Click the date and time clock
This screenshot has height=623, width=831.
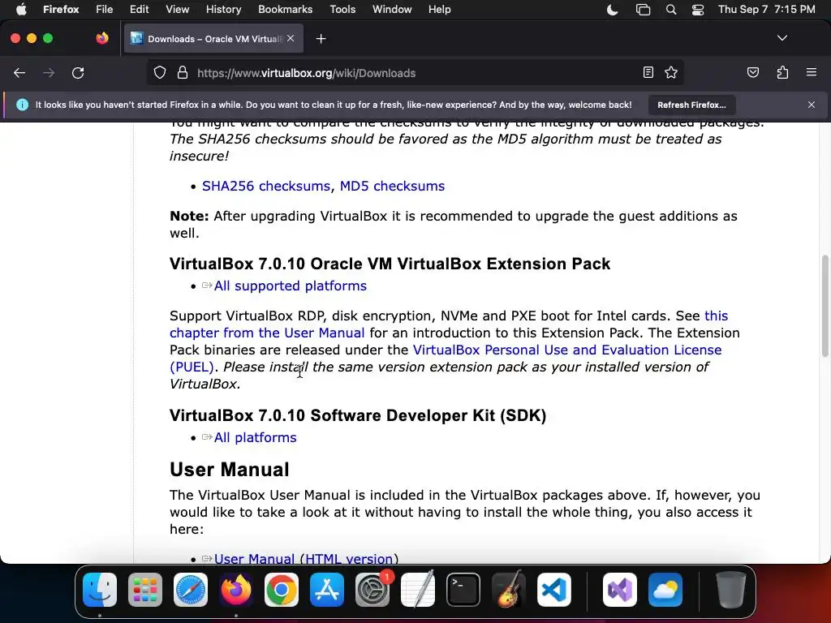click(766, 10)
